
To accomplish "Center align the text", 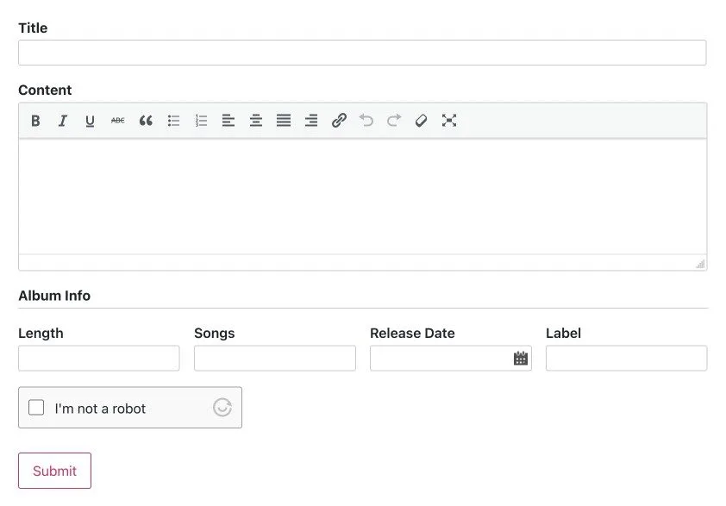I will pyautogui.click(x=256, y=121).
